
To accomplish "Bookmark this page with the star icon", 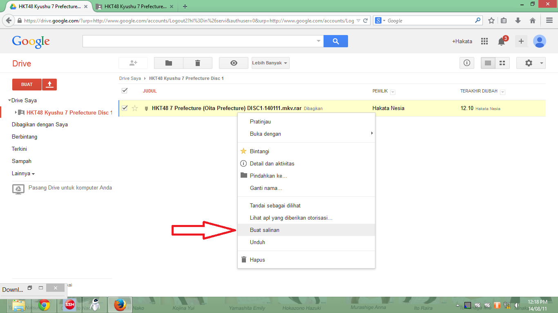I will [491, 20].
